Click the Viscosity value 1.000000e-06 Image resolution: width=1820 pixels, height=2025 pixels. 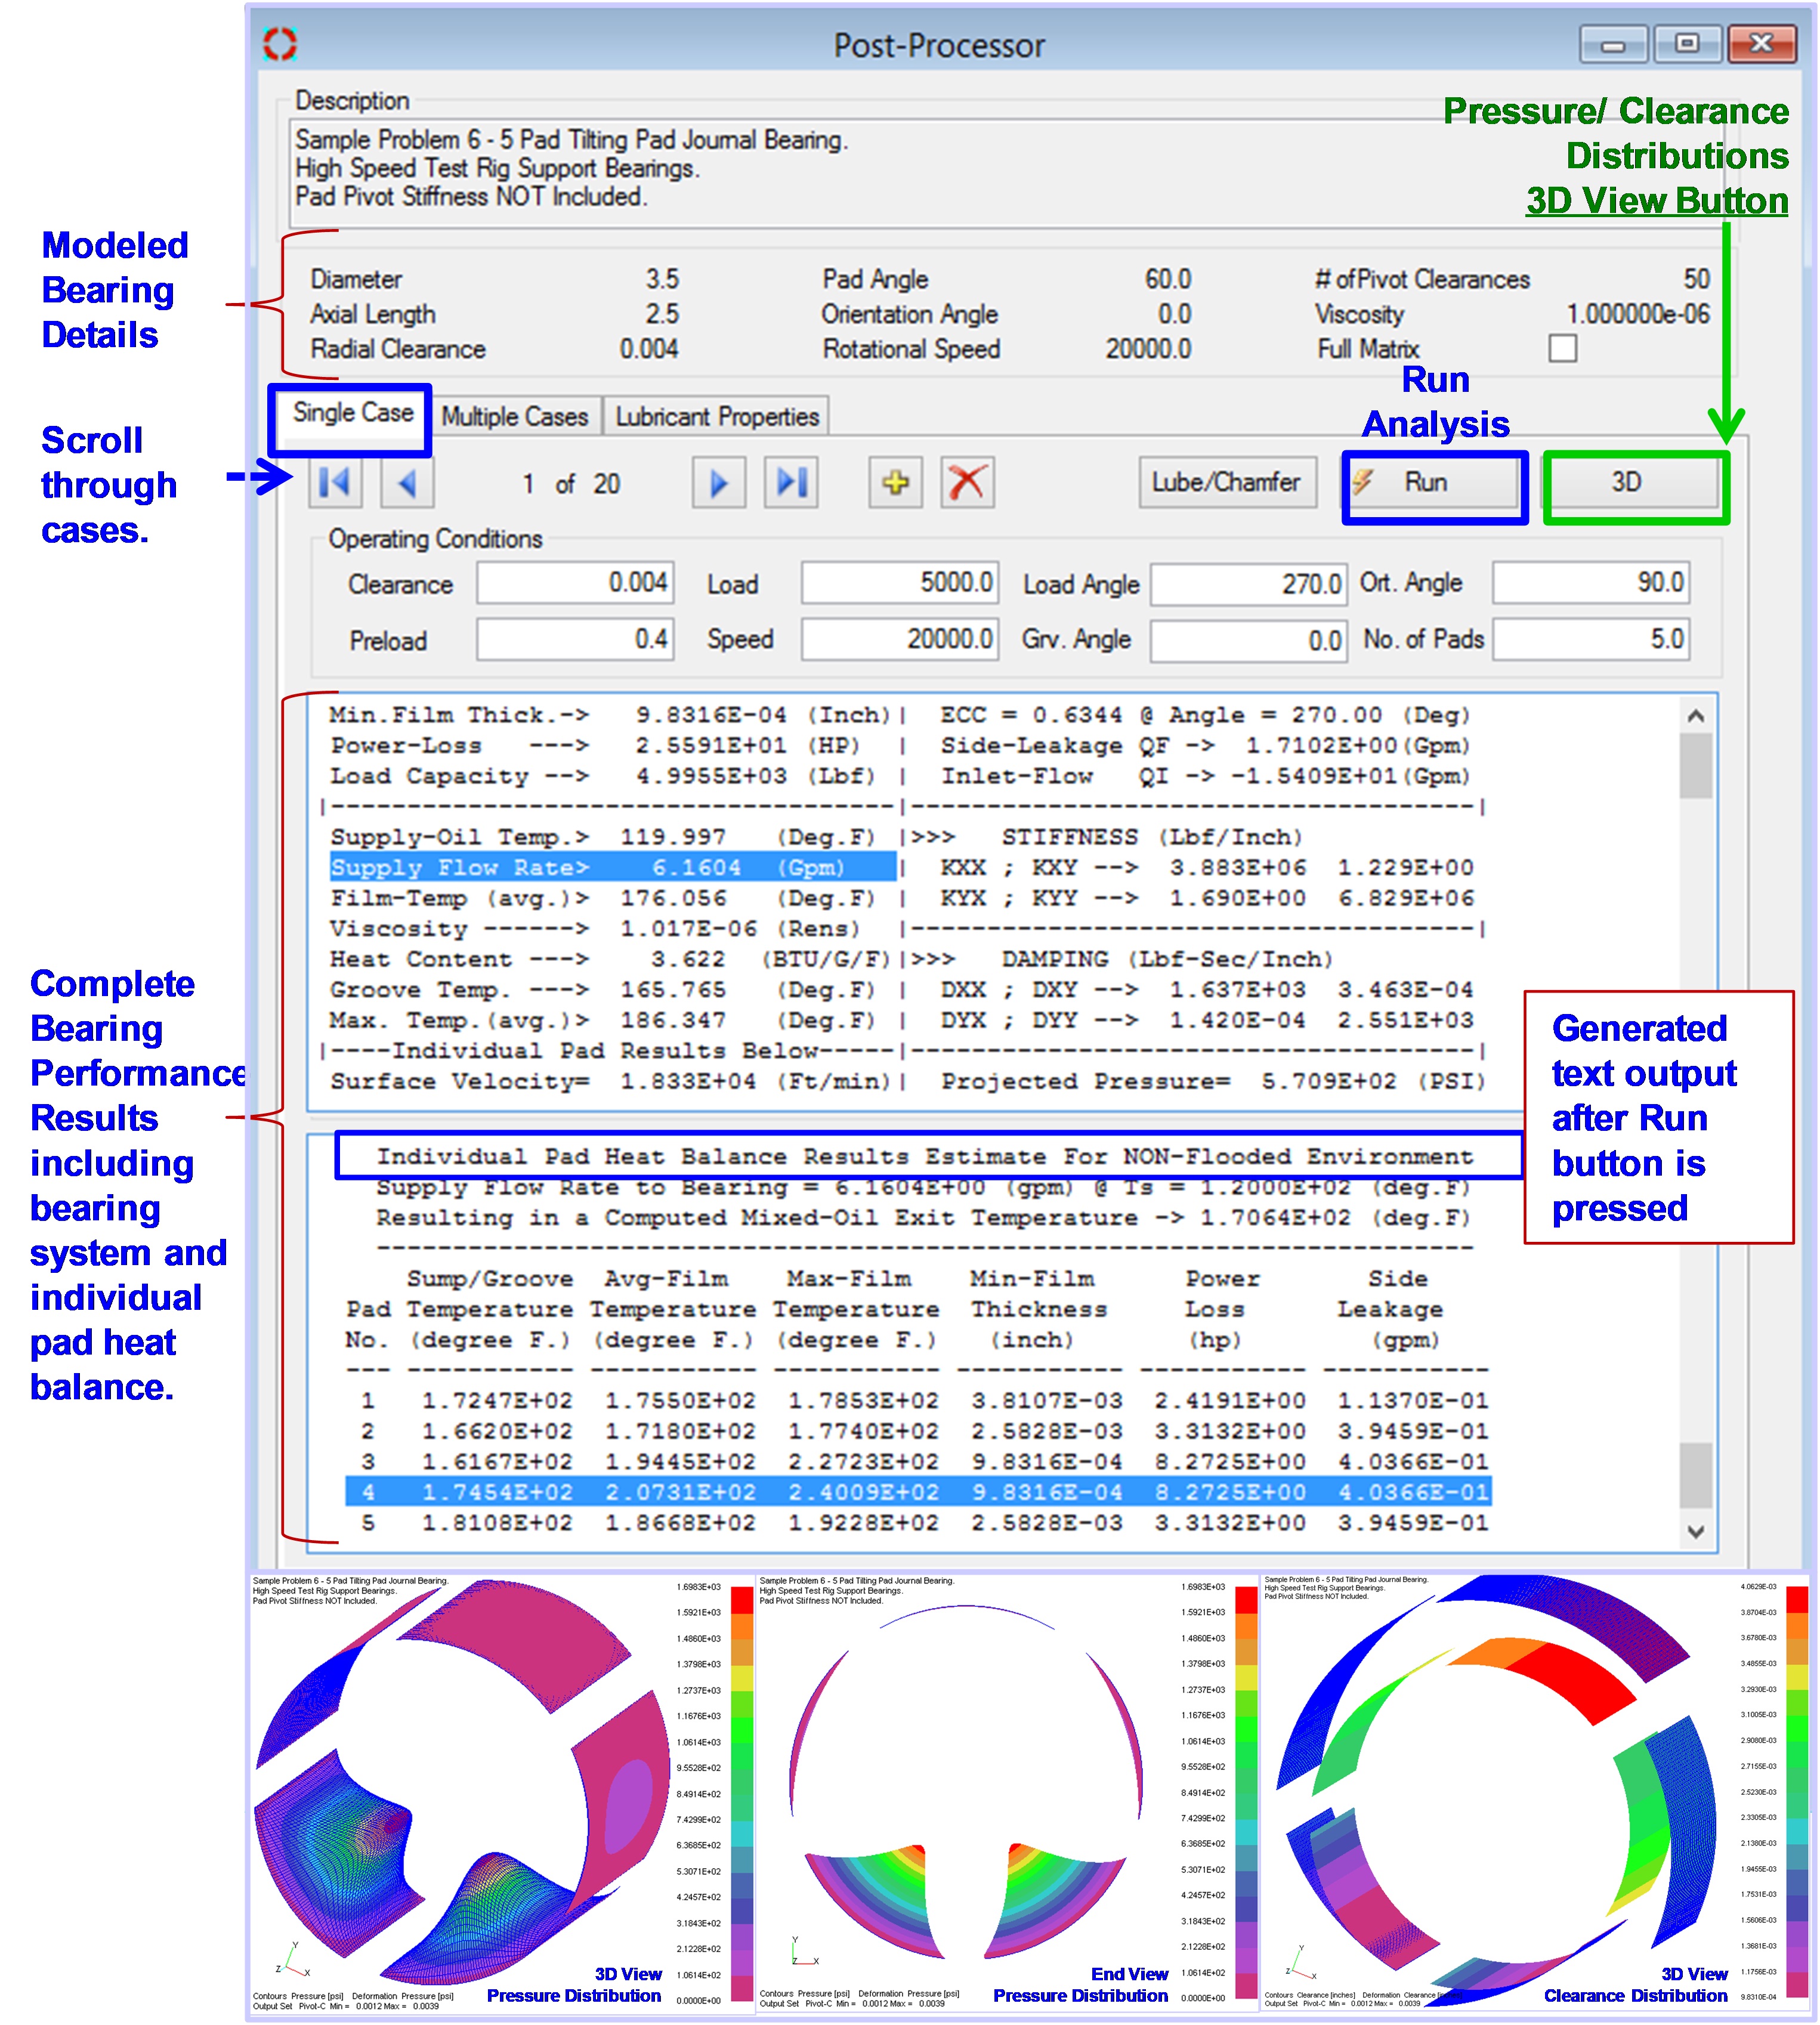1638,314
